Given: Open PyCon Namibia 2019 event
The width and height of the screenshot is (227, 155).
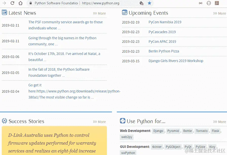Looking at the screenshot, I should coord(165,22).
